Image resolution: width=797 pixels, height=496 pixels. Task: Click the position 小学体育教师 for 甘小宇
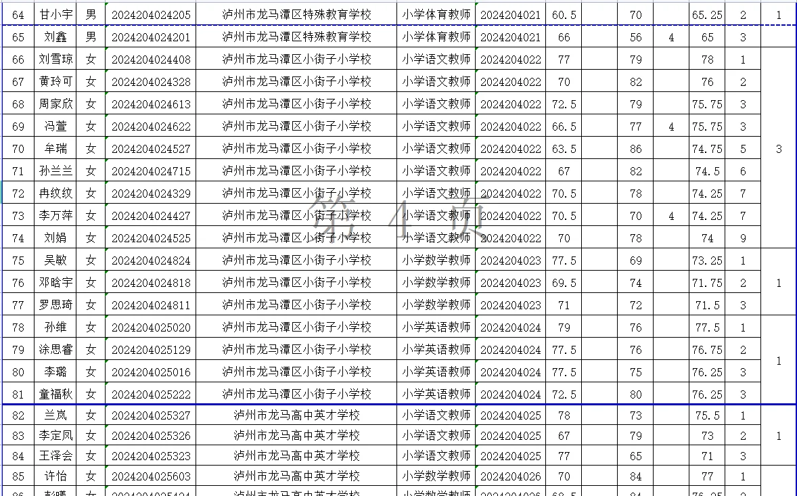[436, 15]
